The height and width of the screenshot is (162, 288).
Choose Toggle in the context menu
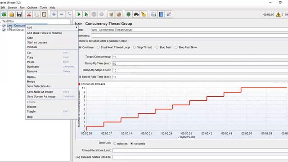pos(52,111)
